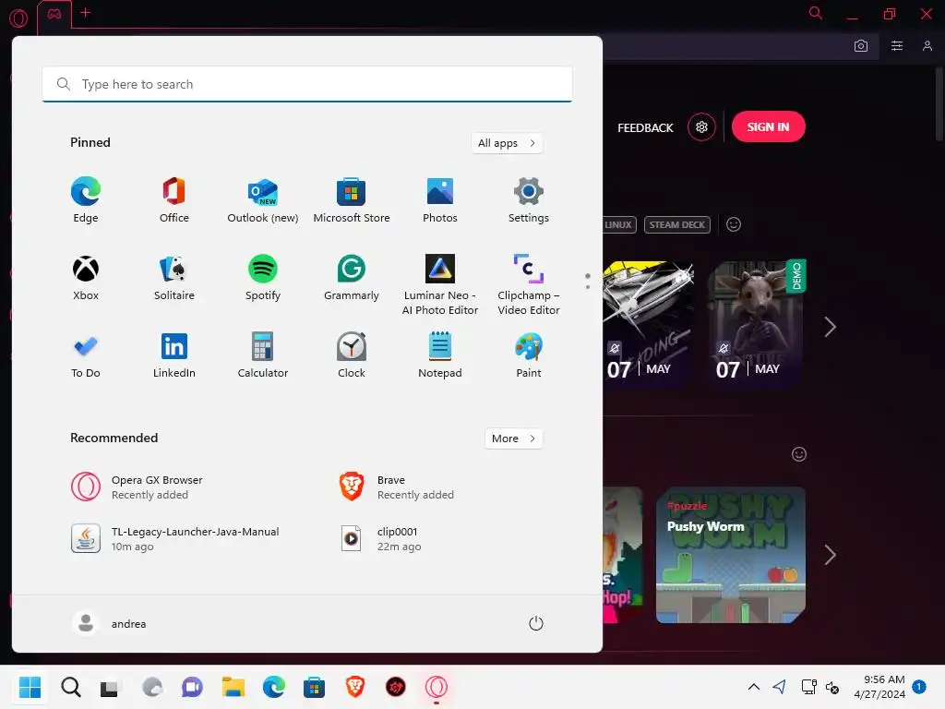Show next free games arrow beside Pushy Worm

tap(830, 555)
